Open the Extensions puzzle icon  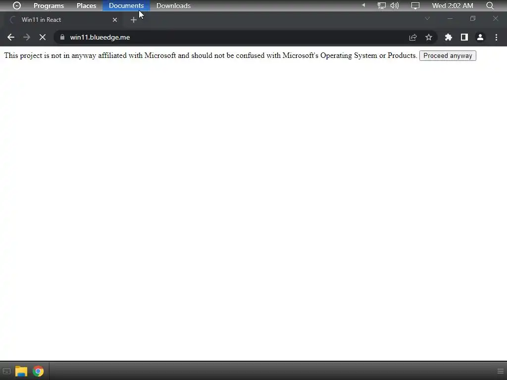click(448, 37)
